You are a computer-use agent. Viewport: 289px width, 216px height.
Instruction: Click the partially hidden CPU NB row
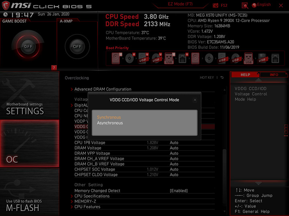pyautogui.click(x=81, y=116)
